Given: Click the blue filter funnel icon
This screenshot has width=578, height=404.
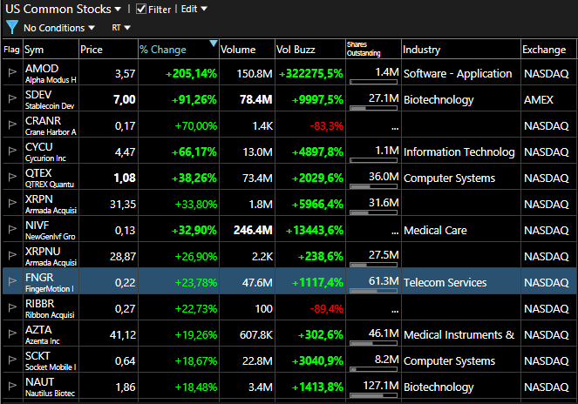Looking at the screenshot, I should [x=12, y=27].
